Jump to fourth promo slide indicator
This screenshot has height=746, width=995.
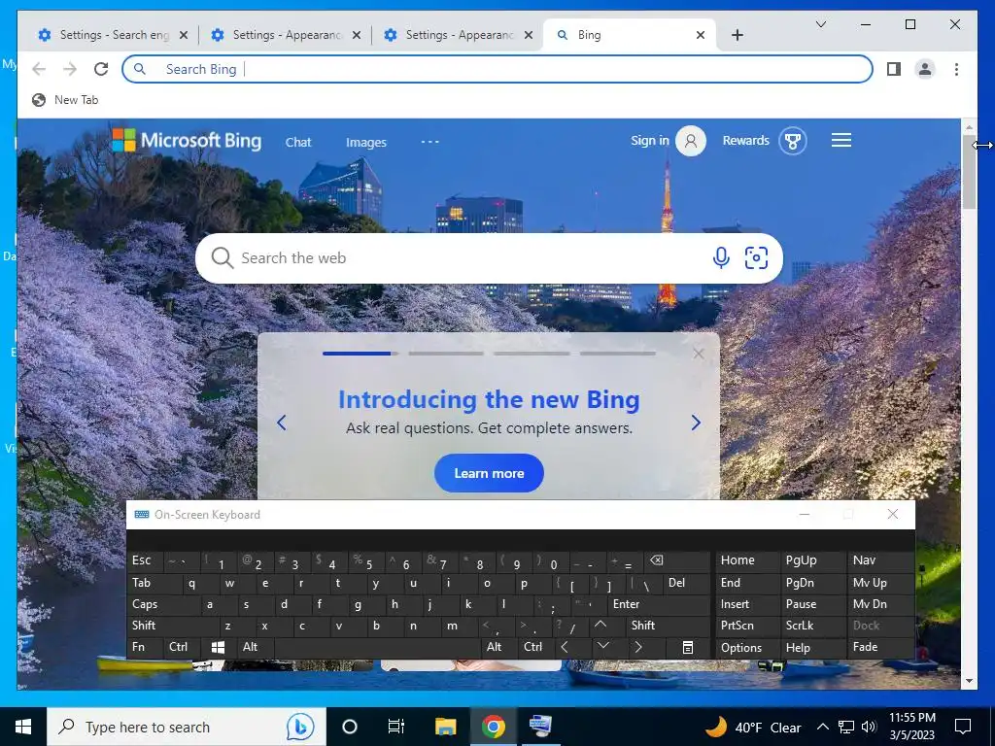tap(617, 354)
